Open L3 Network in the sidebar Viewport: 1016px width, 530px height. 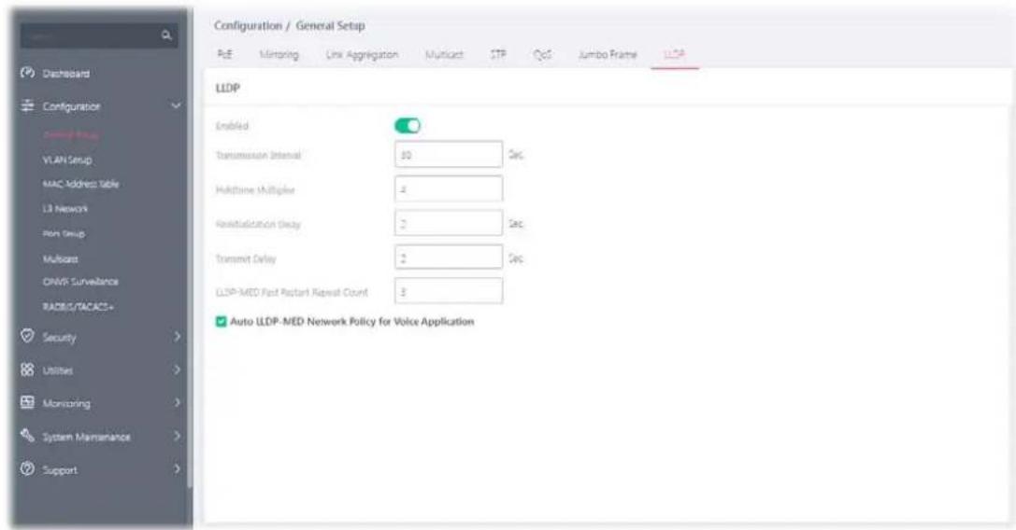64,208
